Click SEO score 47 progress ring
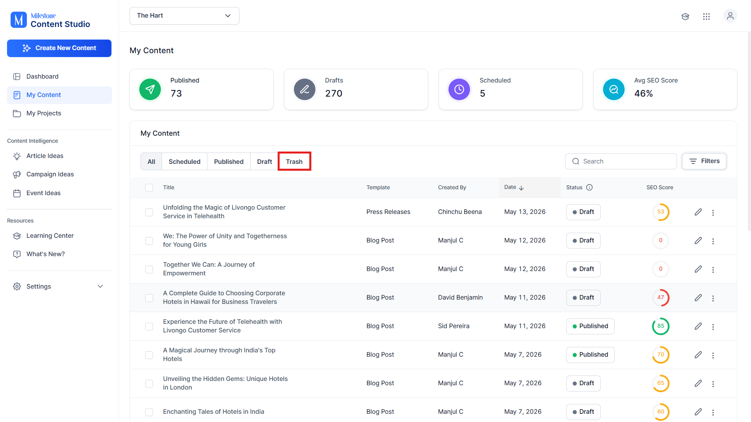Image resolution: width=751 pixels, height=422 pixels. [661, 298]
